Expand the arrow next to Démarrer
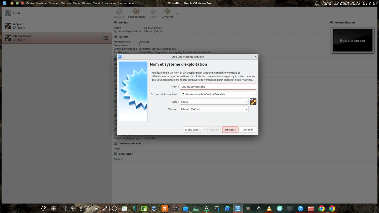The width and height of the screenshot is (379, 213). [x=177, y=13]
